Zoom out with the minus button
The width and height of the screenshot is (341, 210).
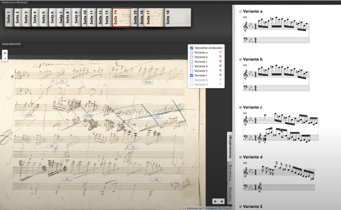tap(5, 59)
